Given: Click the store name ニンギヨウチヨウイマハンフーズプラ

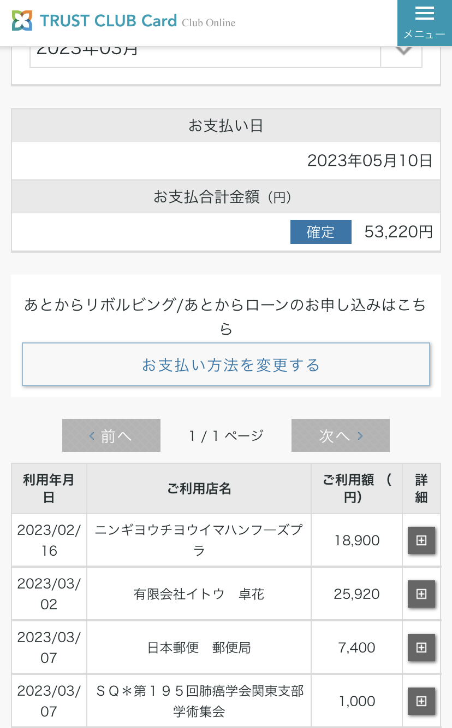Looking at the screenshot, I should [x=199, y=540].
